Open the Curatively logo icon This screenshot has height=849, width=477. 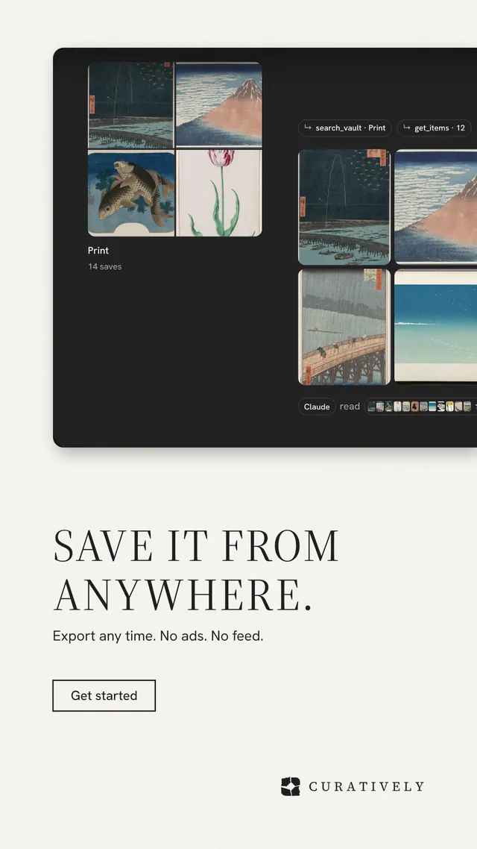(x=291, y=786)
